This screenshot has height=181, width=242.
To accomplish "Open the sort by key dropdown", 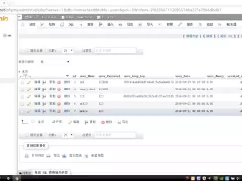I will click(54, 62).
